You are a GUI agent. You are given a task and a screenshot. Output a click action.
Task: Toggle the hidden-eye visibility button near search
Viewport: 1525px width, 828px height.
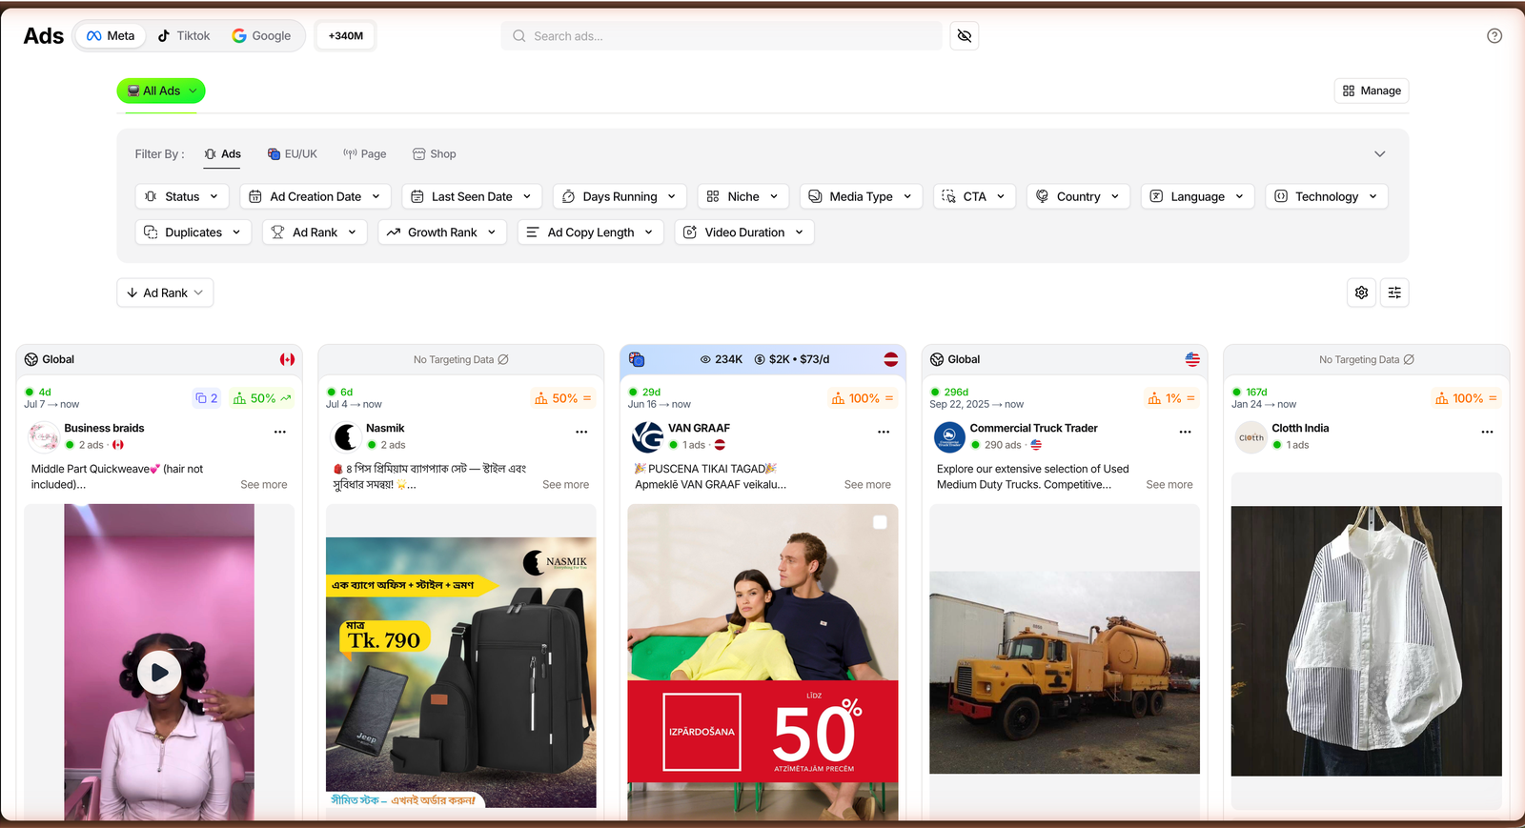point(965,36)
